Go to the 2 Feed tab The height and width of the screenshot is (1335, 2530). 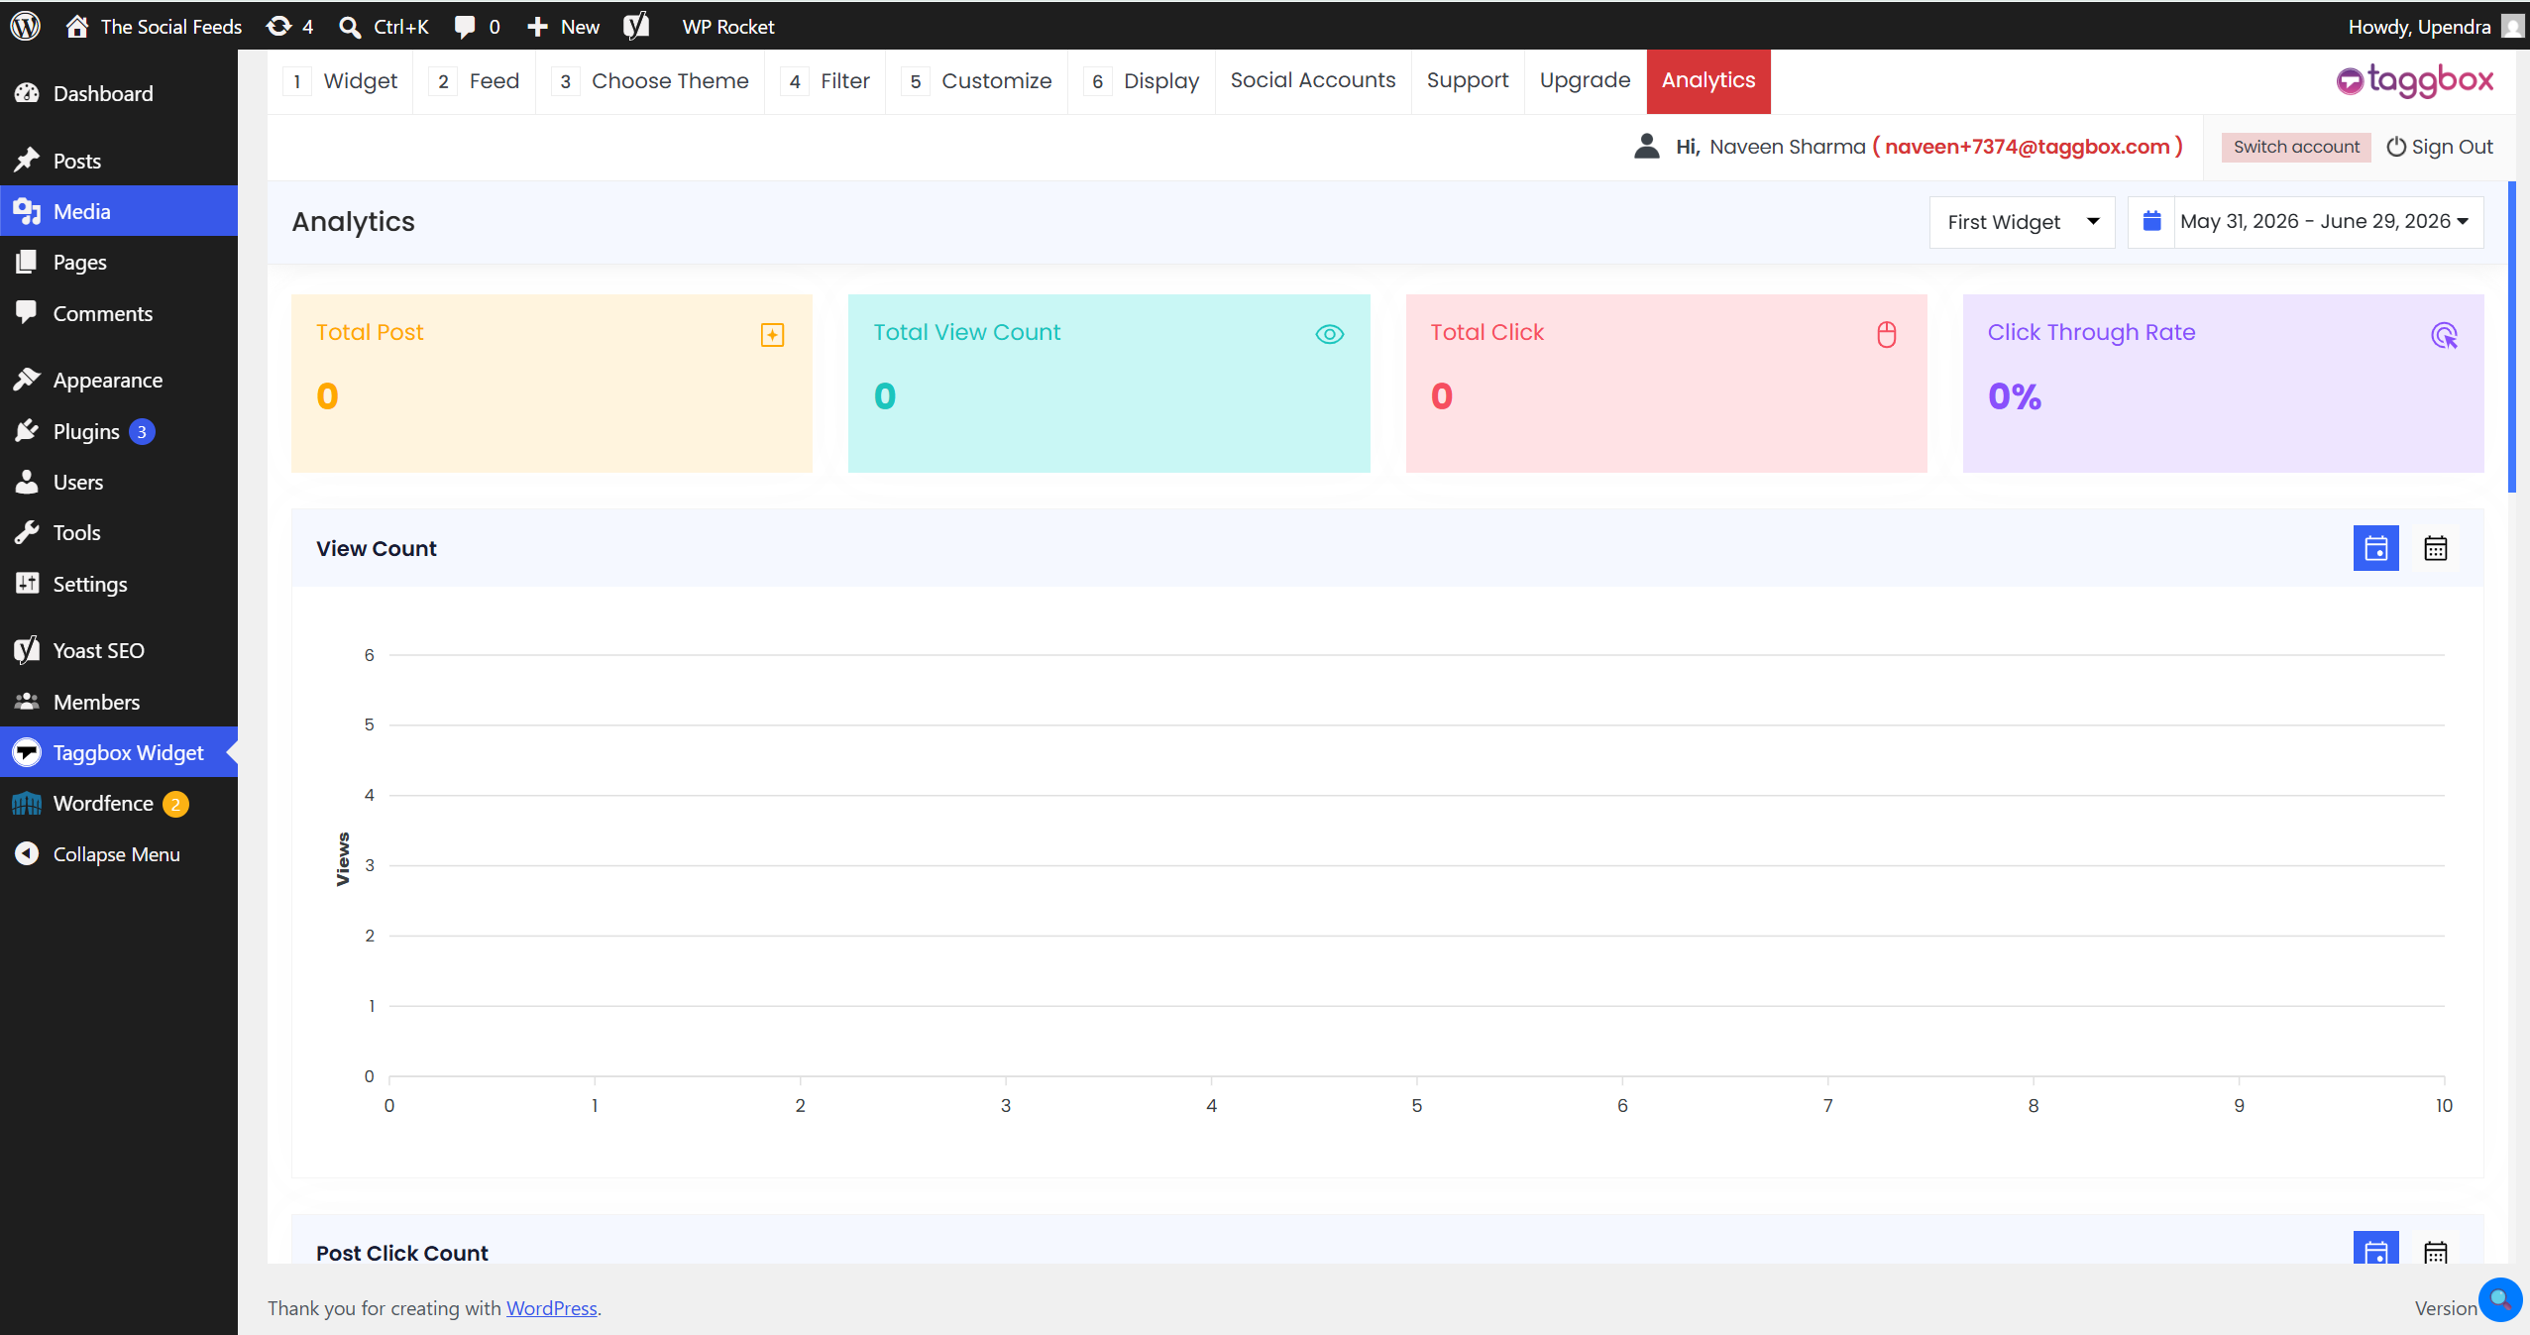coord(475,81)
